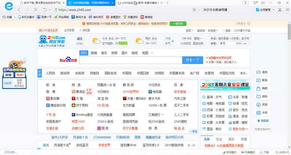Select the 新闻 search tab
The height and width of the screenshot is (155, 291).
pyautogui.click(x=94, y=53)
